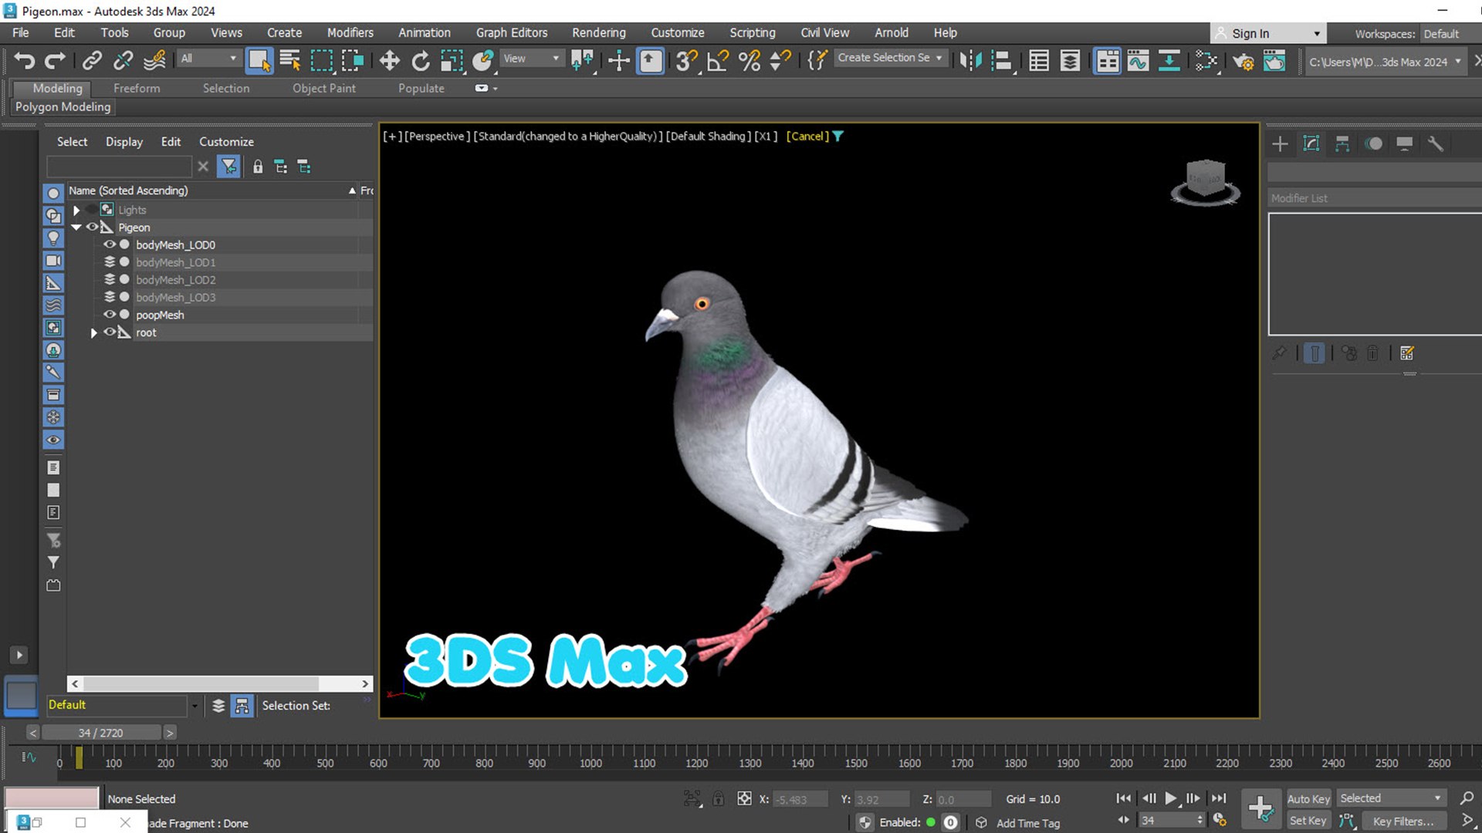Expand the root tree node

[x=94, y=332]
